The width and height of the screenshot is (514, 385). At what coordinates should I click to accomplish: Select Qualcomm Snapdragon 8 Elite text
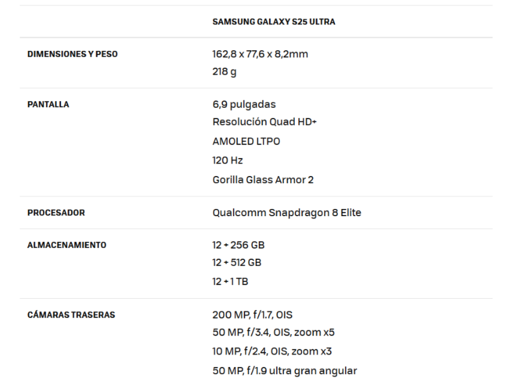[x=287, y=213]
